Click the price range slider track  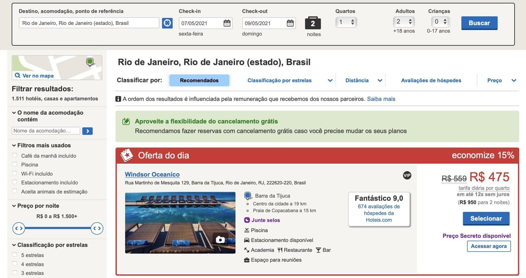[x=58, y=228]
